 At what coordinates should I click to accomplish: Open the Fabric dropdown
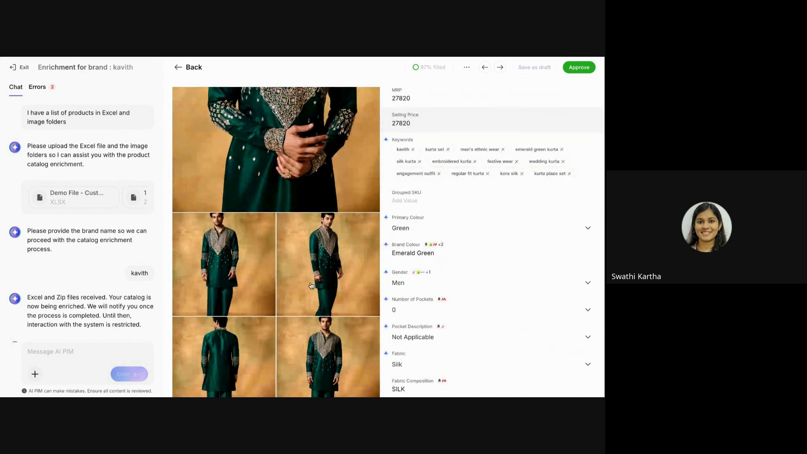tap(588, 364)
